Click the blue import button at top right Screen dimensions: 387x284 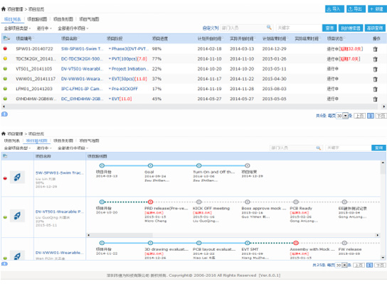334,9
